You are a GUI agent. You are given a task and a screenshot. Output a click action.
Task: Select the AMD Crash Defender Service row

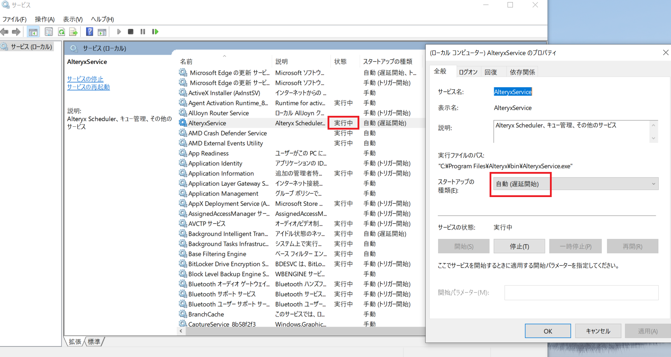(x=301, y=133)
